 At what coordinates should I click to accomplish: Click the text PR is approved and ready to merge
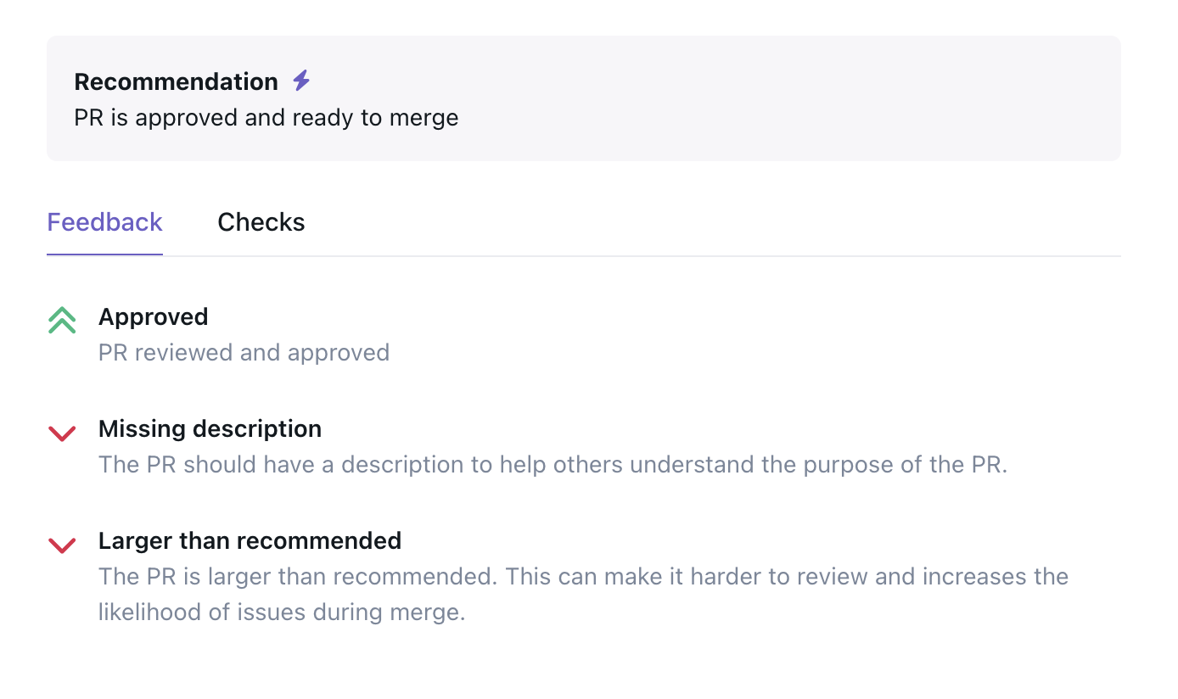tap(266, 117)
